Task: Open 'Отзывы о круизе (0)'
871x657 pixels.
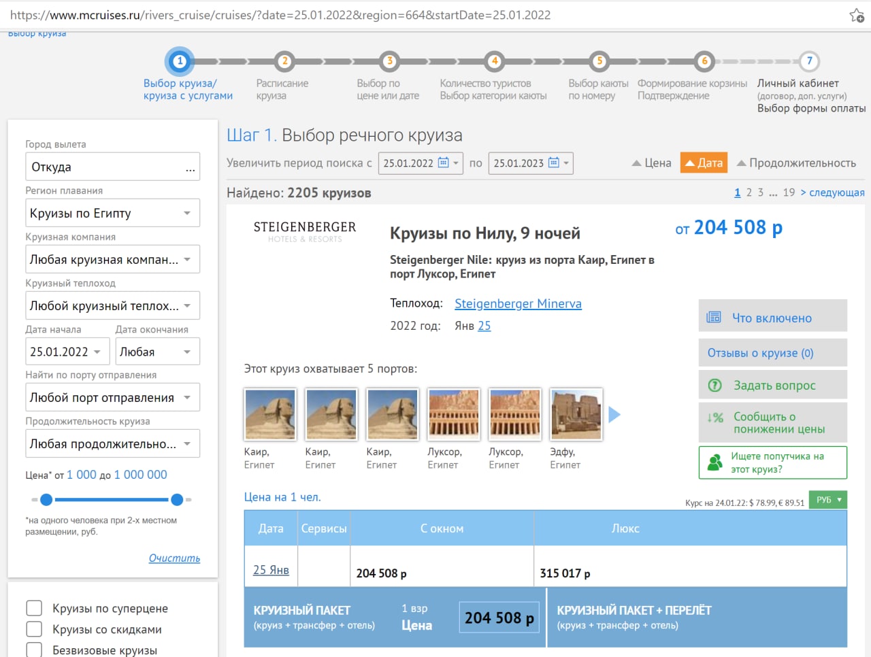Action: tap(773, 352)
